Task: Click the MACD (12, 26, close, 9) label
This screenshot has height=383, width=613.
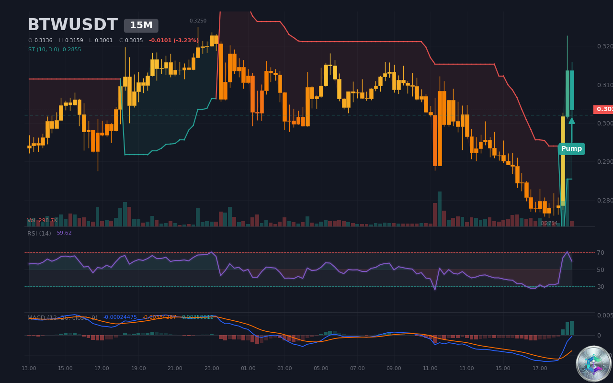Action: (x=62, y=318)
